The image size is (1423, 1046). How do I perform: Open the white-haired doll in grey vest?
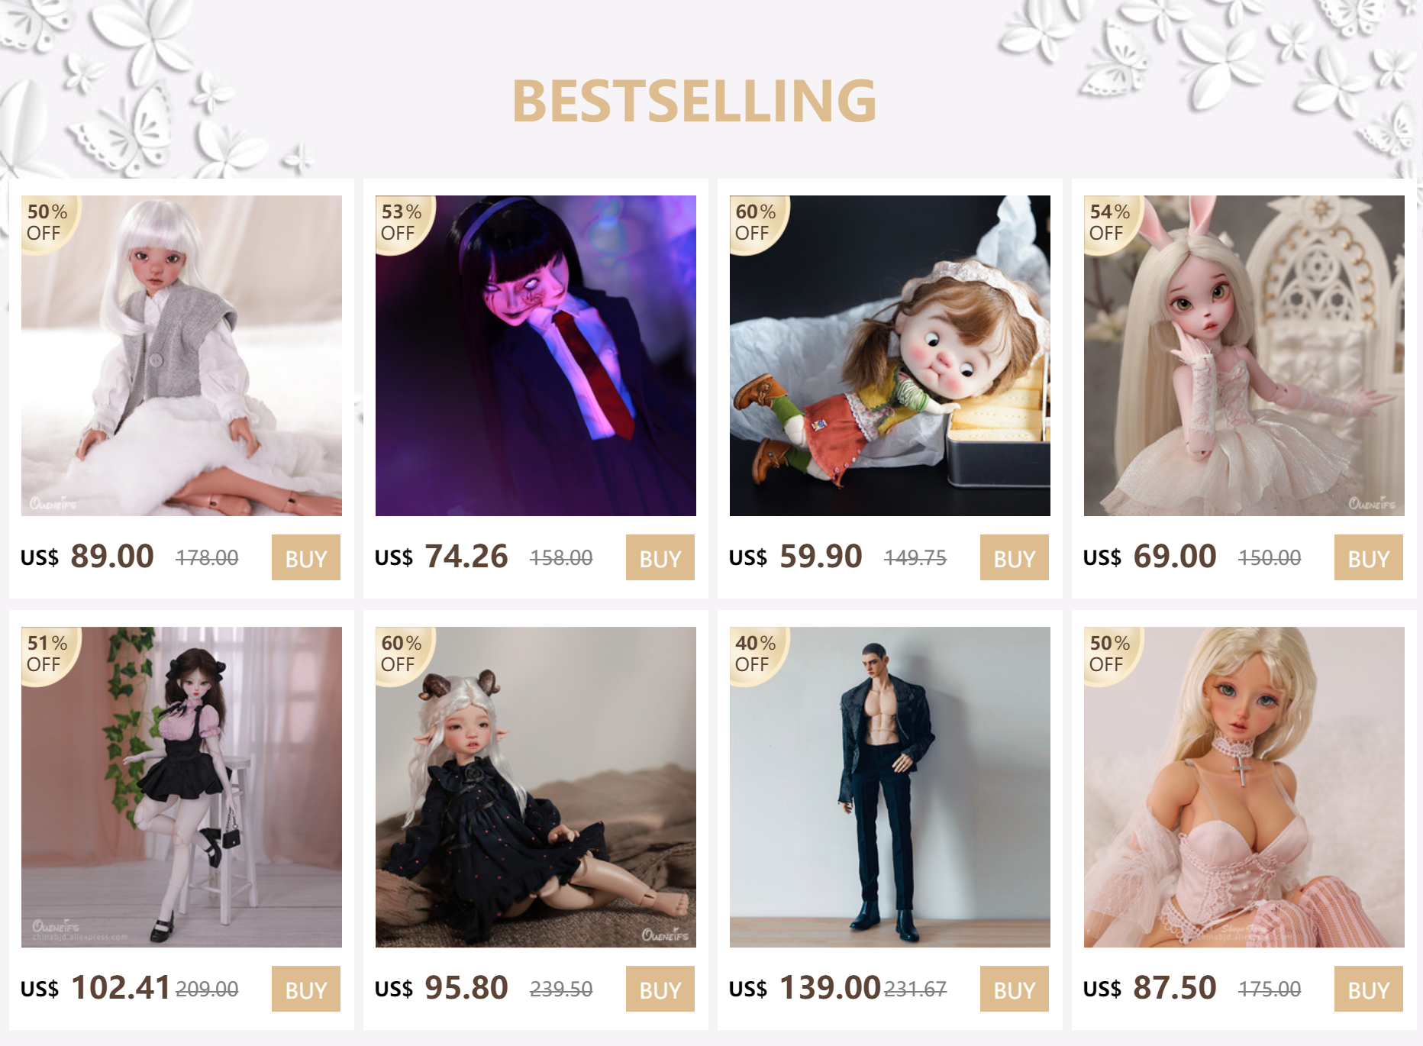182,356
